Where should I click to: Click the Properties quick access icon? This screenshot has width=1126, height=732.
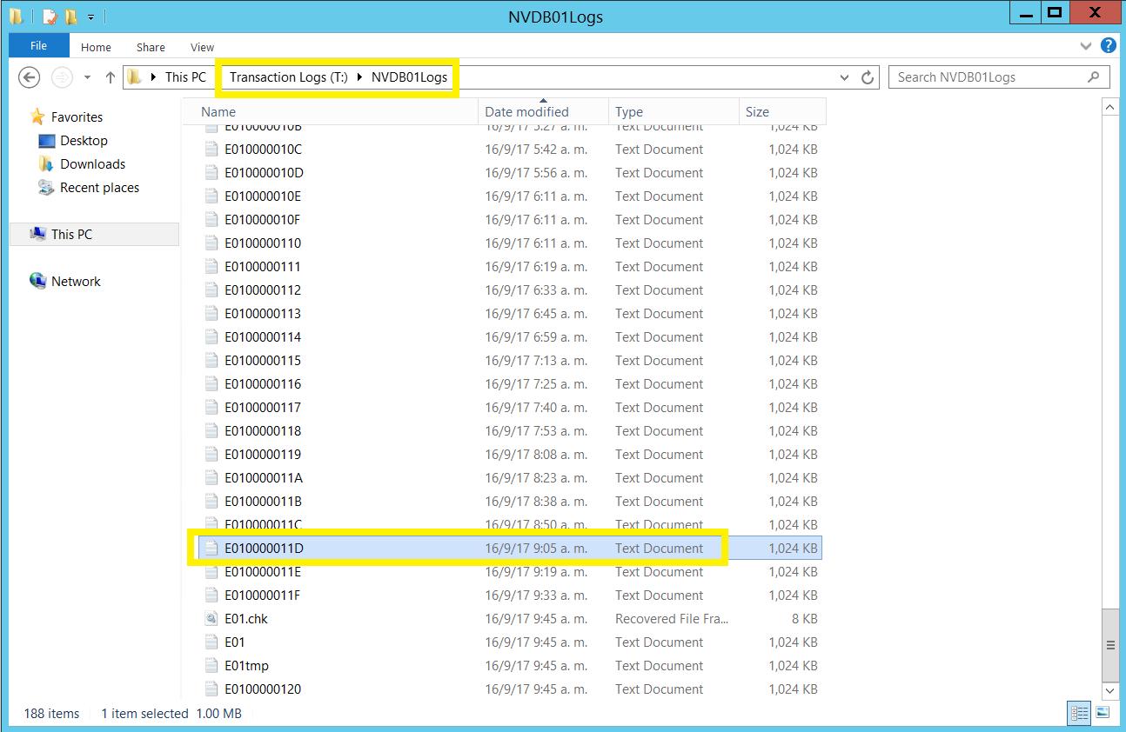tap(49, 17)
